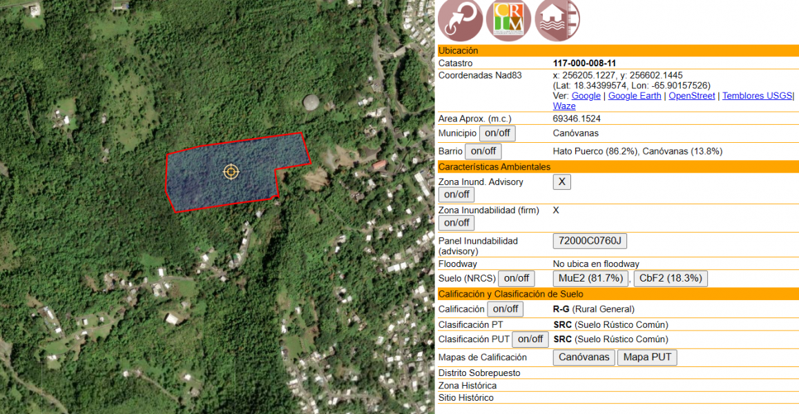Click the MuE2 soil button
This screenshot has width=799, height=414.
589,278
